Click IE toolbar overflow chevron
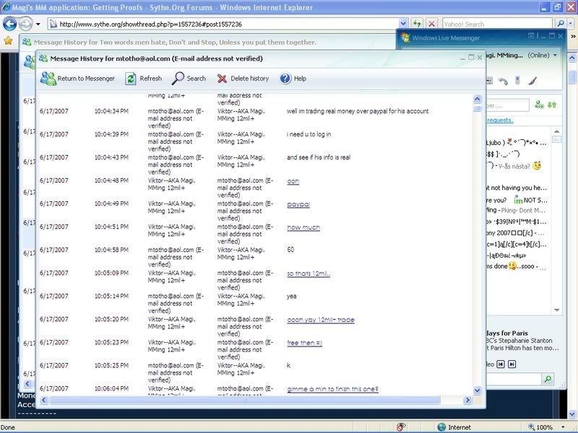Viewport: 578px width, 433px height. point(573,36)
